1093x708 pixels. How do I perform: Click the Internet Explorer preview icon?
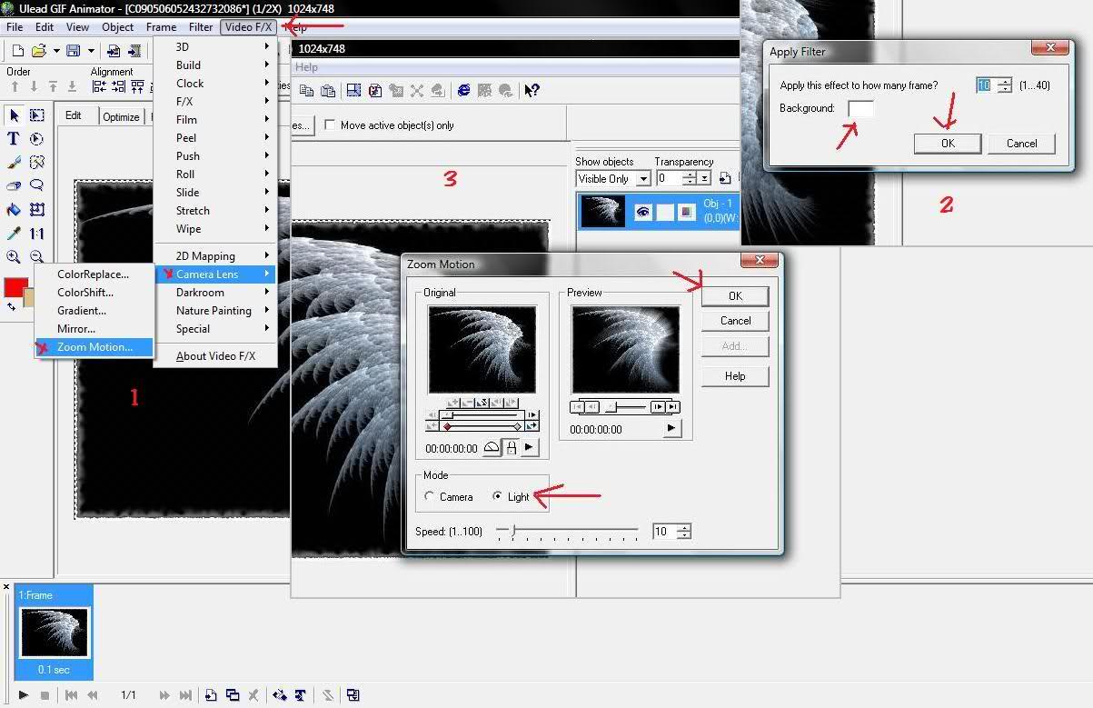tap(464, 90)
